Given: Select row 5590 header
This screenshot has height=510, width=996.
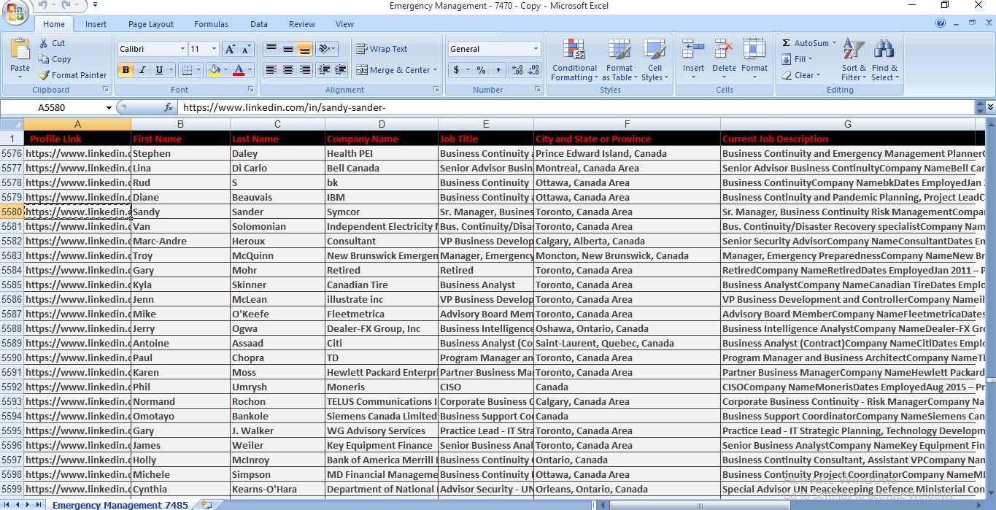Looking at the screenshot, I should [x=12, y=358].
